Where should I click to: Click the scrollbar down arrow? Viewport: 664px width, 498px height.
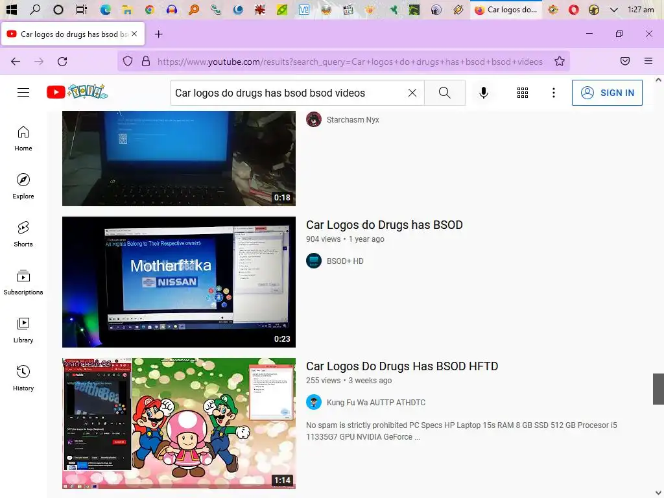point(658,493)
